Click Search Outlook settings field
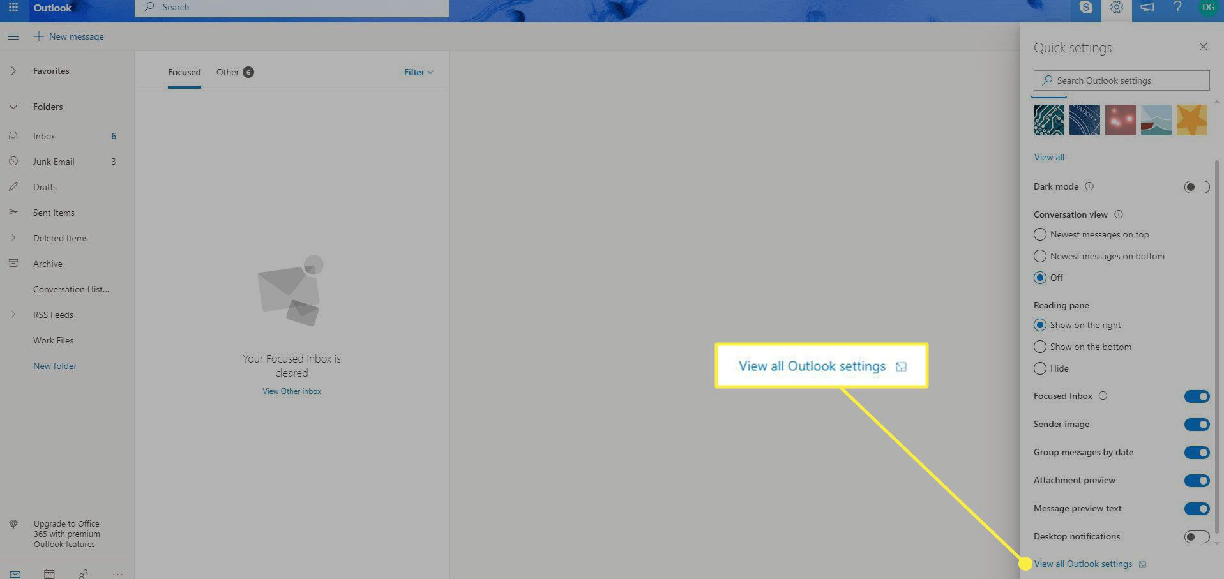 coord(1121,80)
